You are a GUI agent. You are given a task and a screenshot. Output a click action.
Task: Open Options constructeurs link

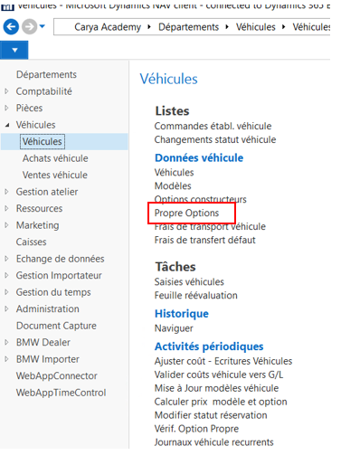[x=200, y=199]
